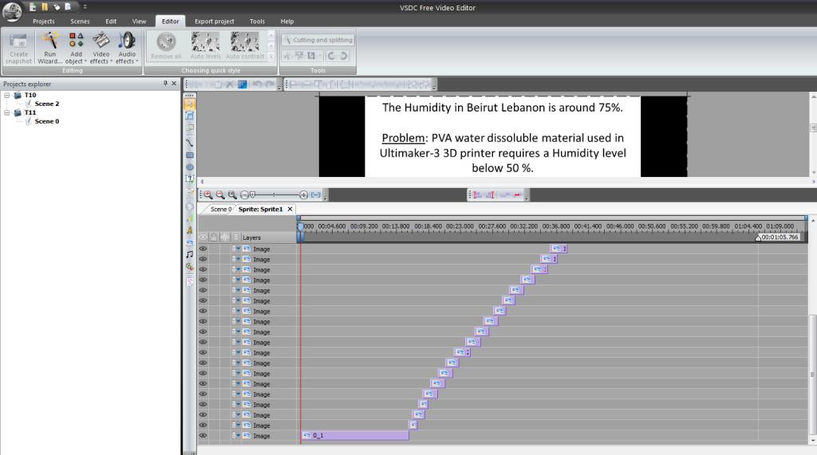Click the zoom-to-fit magnifier icon
Image resolution: width=817 pixels, height=455 pixels.
[x=232, y=194]
